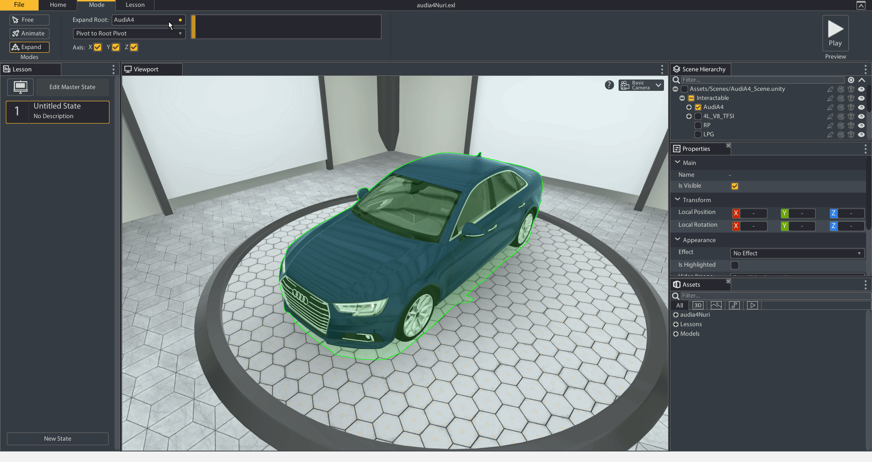Image resolution: width=872 pixels, height=462 pixels.
Task: Click the Assets filter field
Action: coord(775,296)
